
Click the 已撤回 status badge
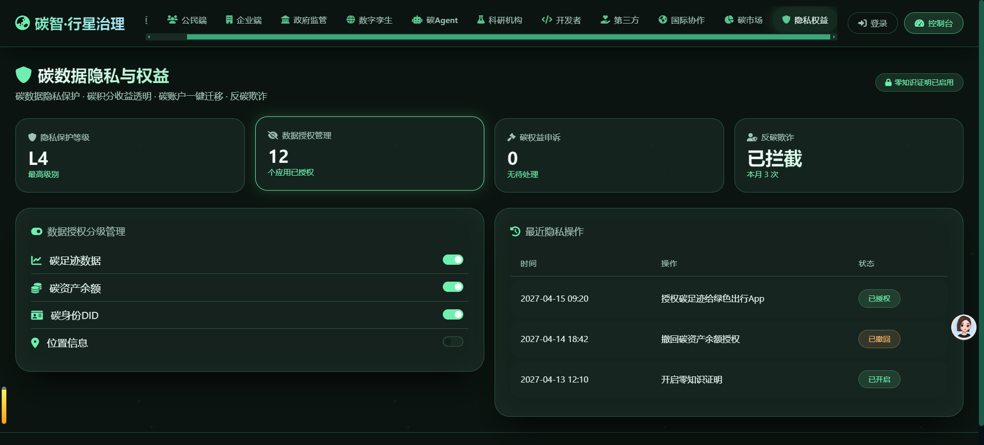(879, 339)
